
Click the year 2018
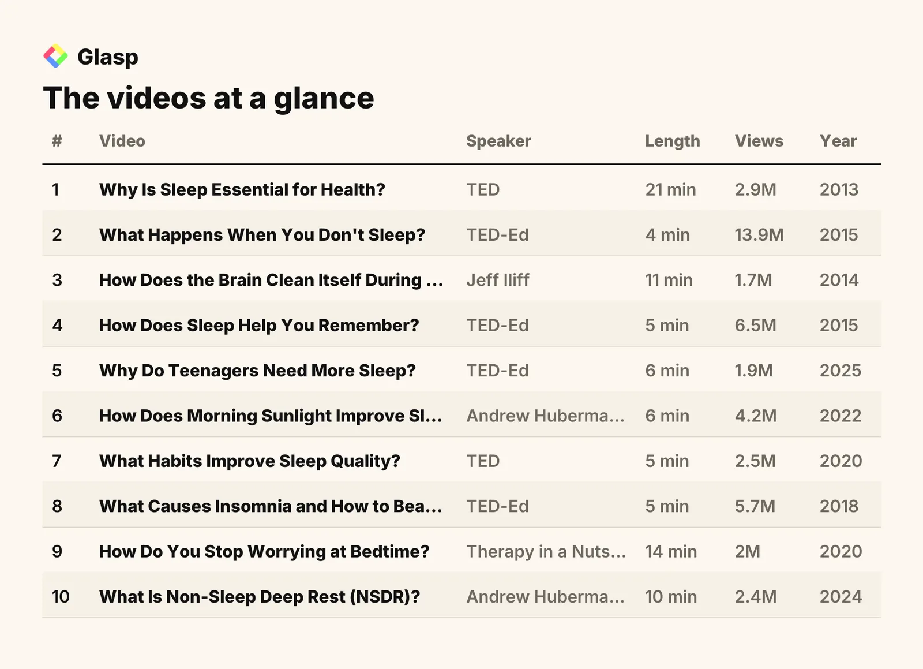tap(839, 506)
